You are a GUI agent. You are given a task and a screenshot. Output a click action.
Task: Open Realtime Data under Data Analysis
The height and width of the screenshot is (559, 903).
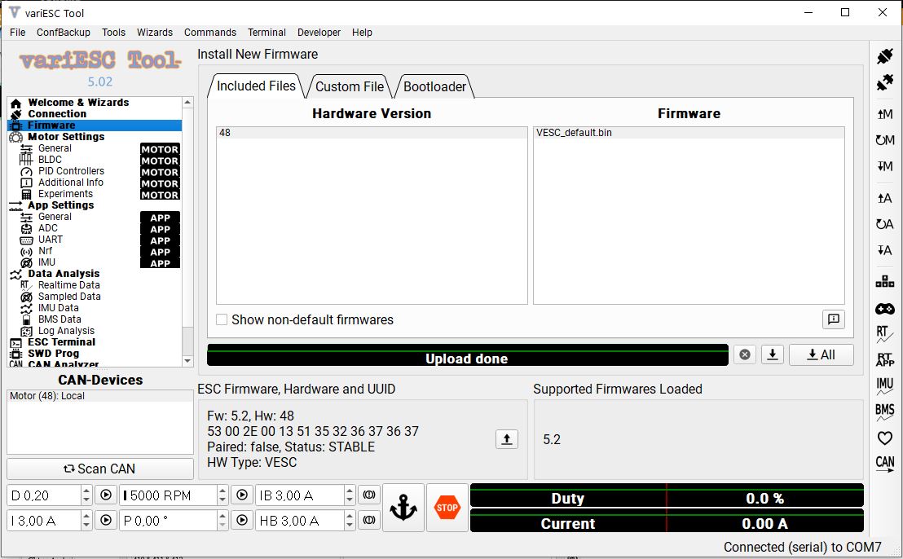coord(68,285)
